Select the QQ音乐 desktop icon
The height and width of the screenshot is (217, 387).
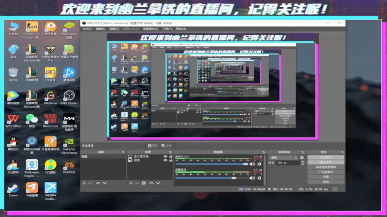pyautogui.click(x=50, y=167)
